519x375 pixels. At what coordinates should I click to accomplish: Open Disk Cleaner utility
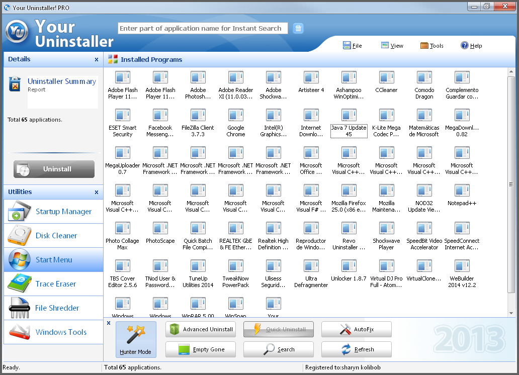[53, 236]
